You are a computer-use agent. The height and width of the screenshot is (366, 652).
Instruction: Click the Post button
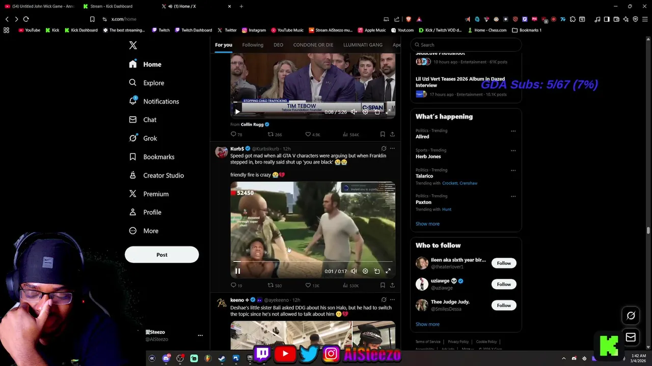[x=162, y=255]
